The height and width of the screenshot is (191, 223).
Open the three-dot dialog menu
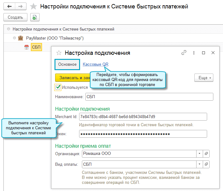tap(194, 53)
